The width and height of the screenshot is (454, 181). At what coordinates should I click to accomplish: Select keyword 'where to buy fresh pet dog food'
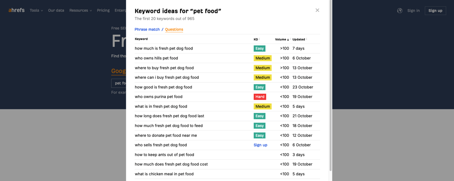click(164, 68)
